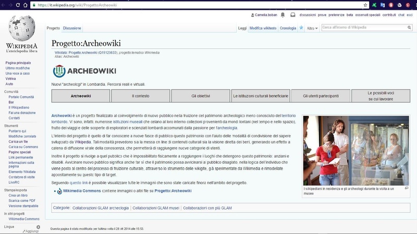Click the Pinterest extension icon
417x234 pixels.
pos(408,5)
